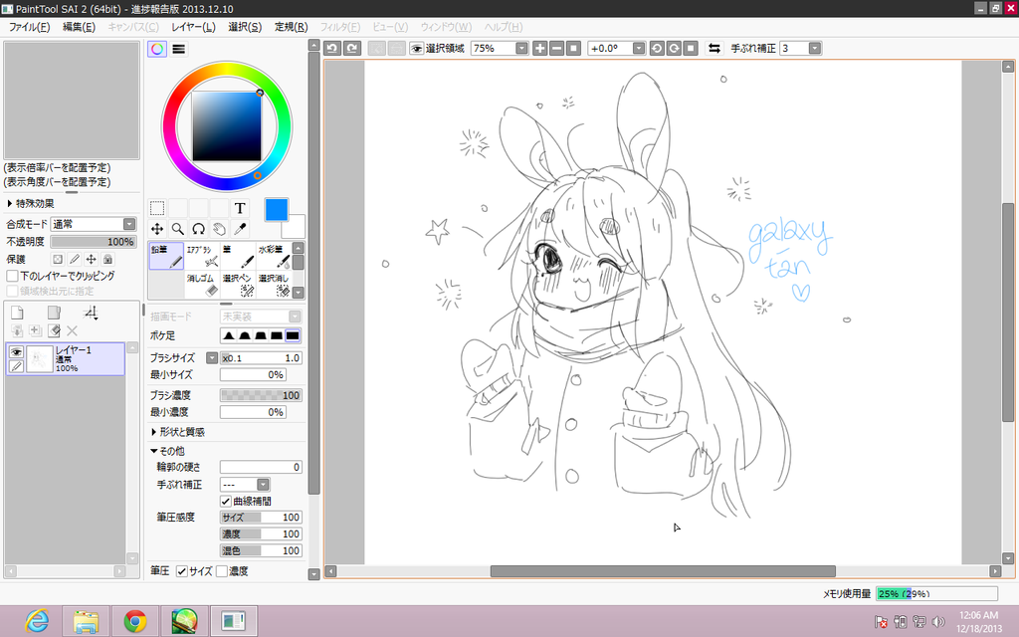This screenshot has height=637, width=1019.
Task: Select the 消しゴム eraser tool
Action: tap(202, 286)
